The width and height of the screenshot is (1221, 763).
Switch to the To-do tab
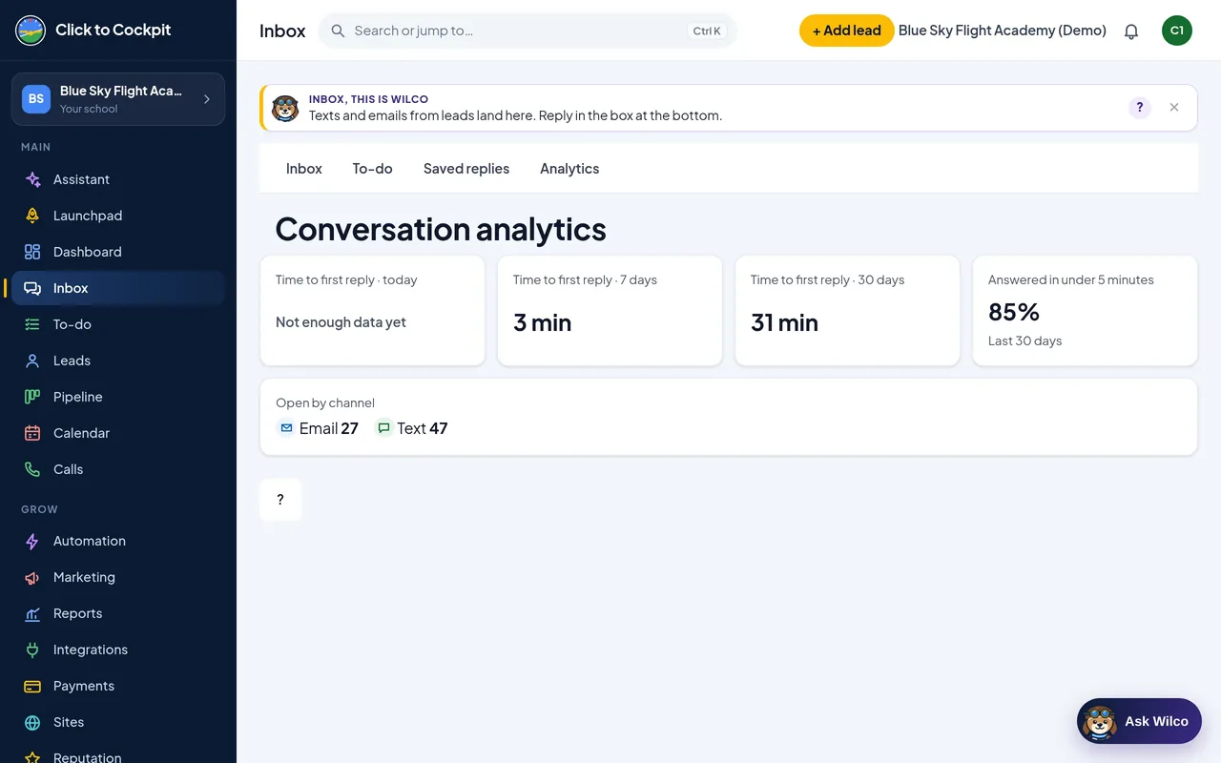[372, 169]
